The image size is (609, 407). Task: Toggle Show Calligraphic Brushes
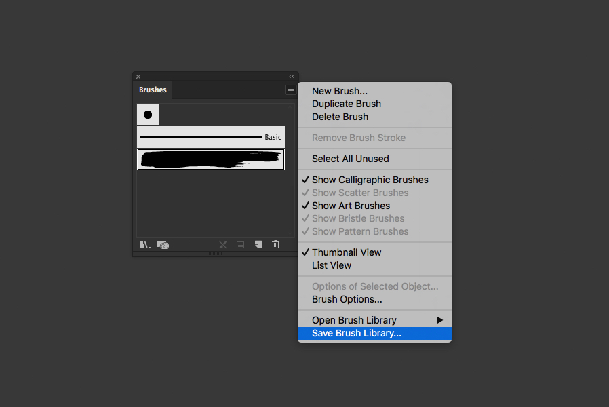click(x=369, y=180)
